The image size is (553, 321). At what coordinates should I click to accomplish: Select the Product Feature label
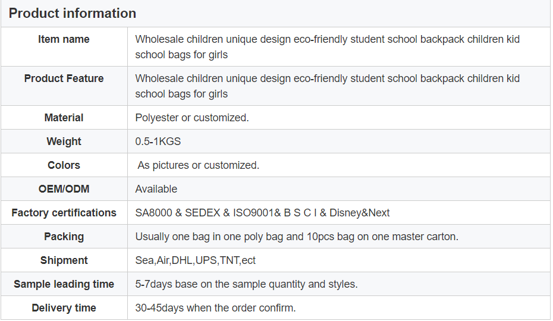pos(64,78)
